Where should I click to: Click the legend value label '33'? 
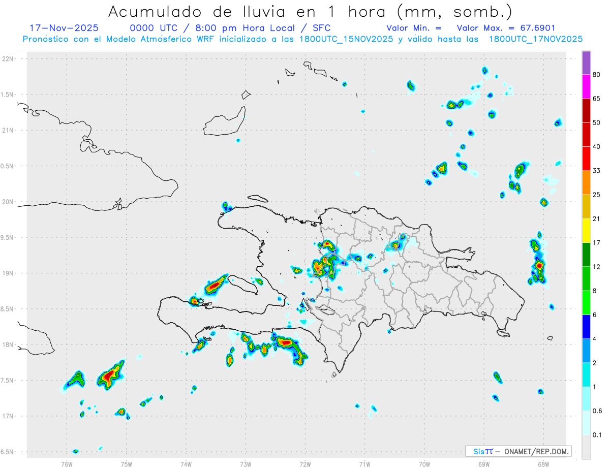click(x=597, y=171)
